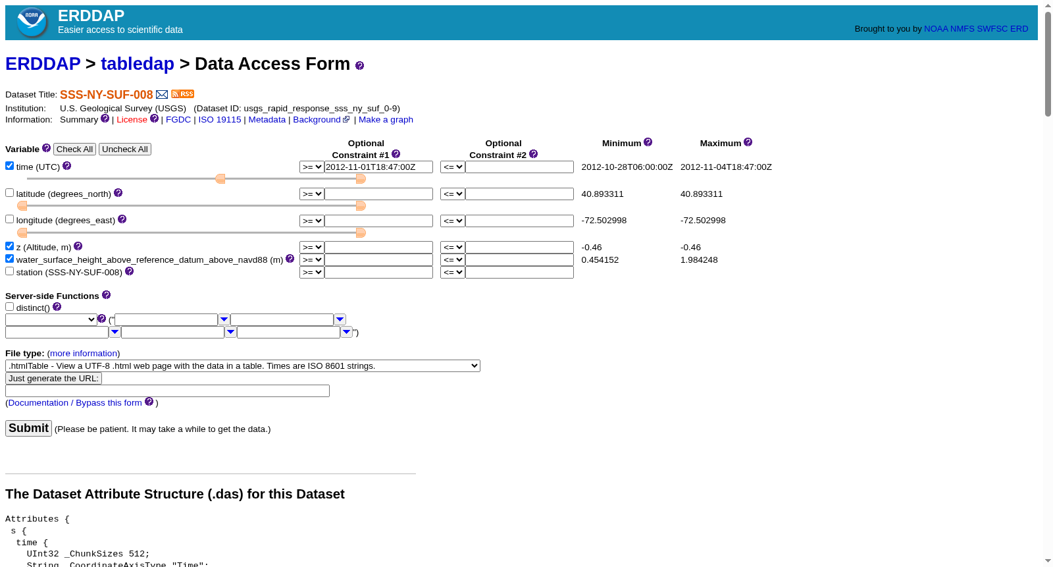
Task: Open time constraint #2 operator dropdown
Action: [452, 167]
